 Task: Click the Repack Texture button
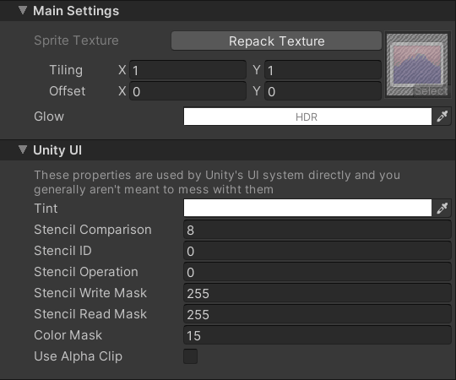(x=276, y=41)
